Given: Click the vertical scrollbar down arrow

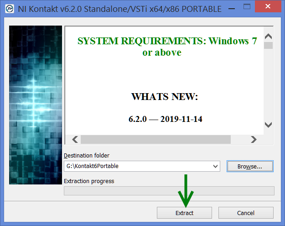Looking at the screenshot, I should tap(268, 125).
